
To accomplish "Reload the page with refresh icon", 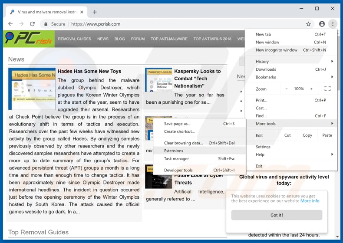I will (x=32, y=24).
